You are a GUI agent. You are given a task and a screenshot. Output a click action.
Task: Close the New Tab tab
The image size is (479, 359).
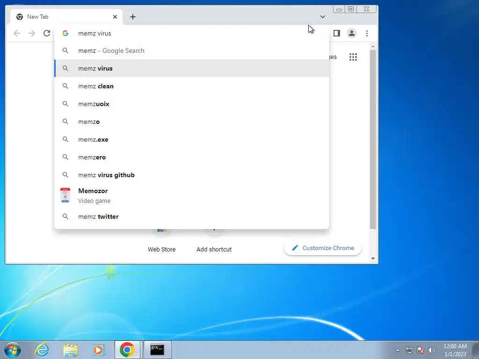pyautogui.click(x=115, y=17)
